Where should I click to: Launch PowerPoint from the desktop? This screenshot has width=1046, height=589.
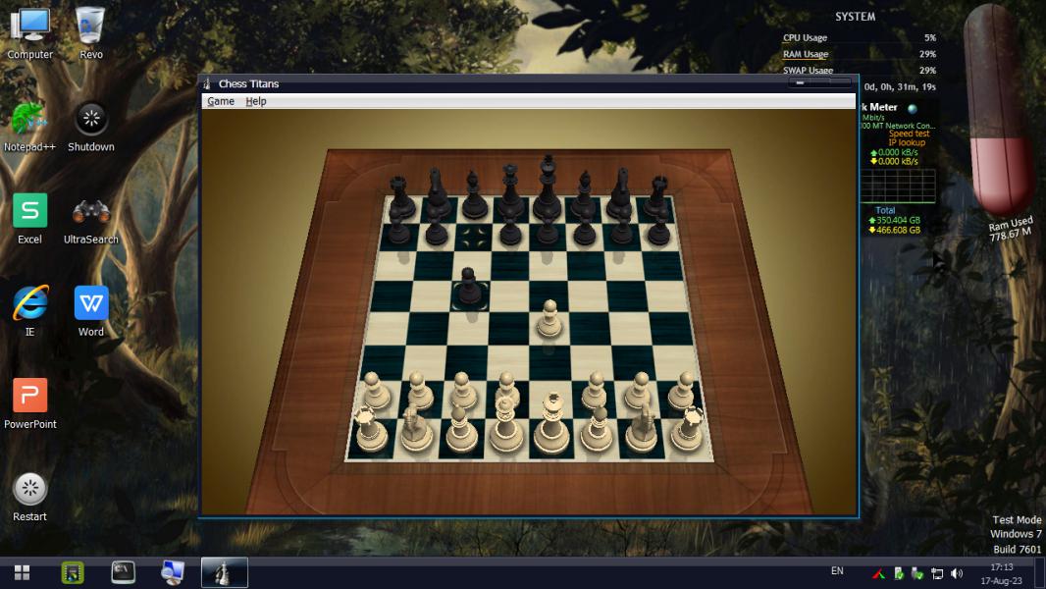tap(30, 403)
